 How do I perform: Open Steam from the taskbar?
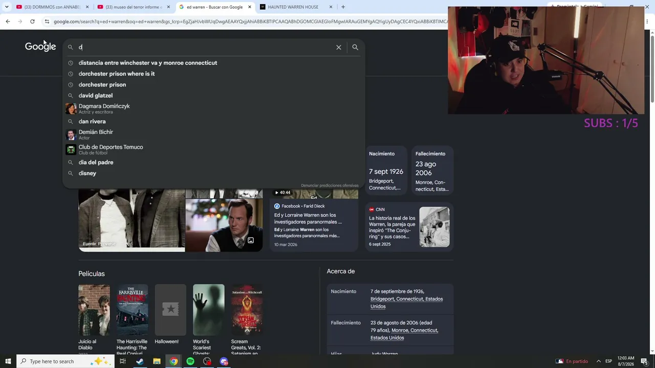[x=140, y=361]
